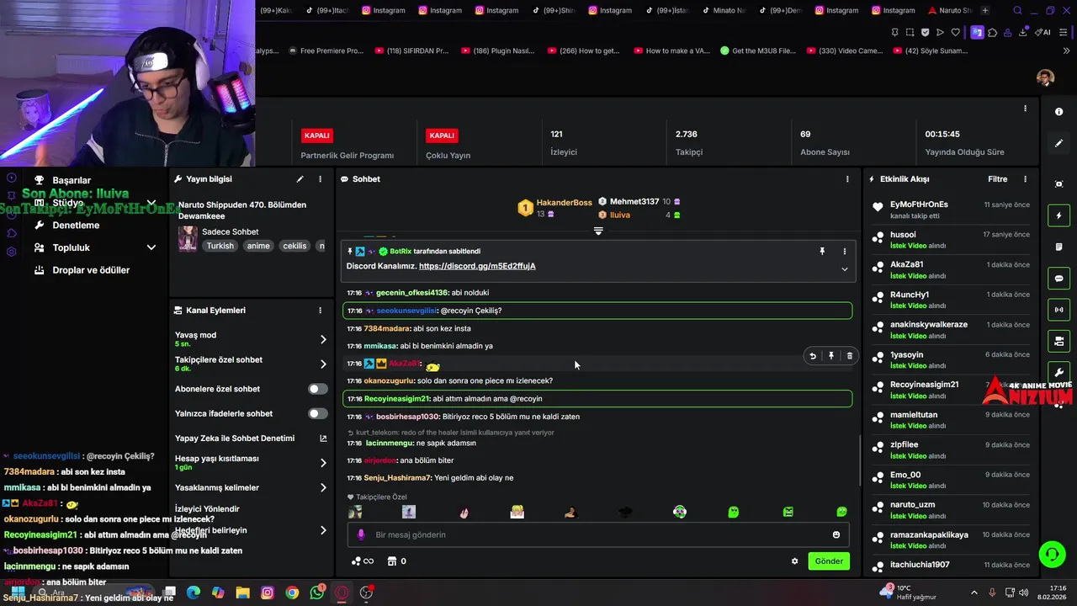Screen dimensions: 1077x606
Task: Open Yapay Zeka ile Sohbet Denetimi
Action: click(252, 439)
